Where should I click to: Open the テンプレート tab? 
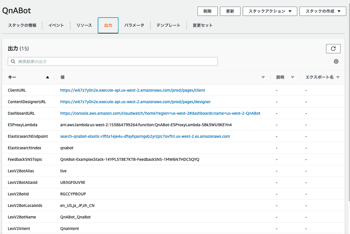168,25
